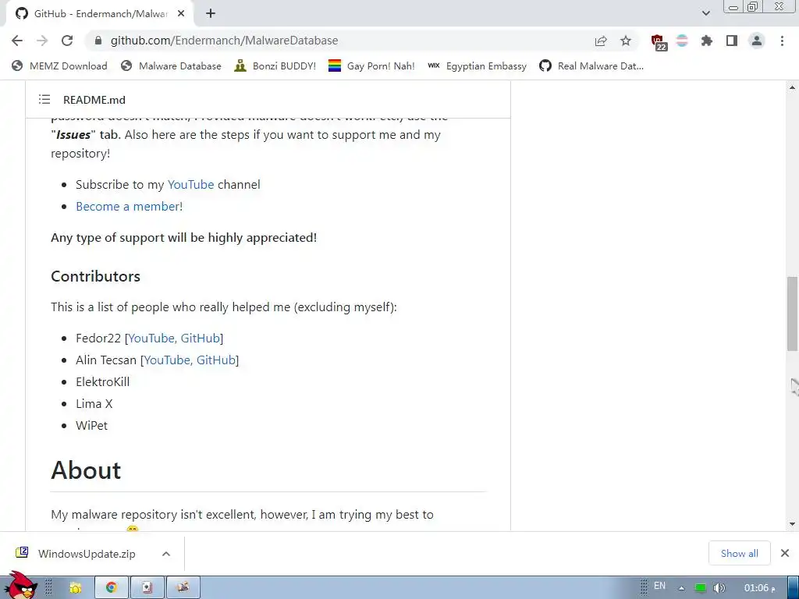Expand WindowsUpdate.zip download options chevron
The image size is (799, 599).
pyautogui.click(x=166, y=554)
